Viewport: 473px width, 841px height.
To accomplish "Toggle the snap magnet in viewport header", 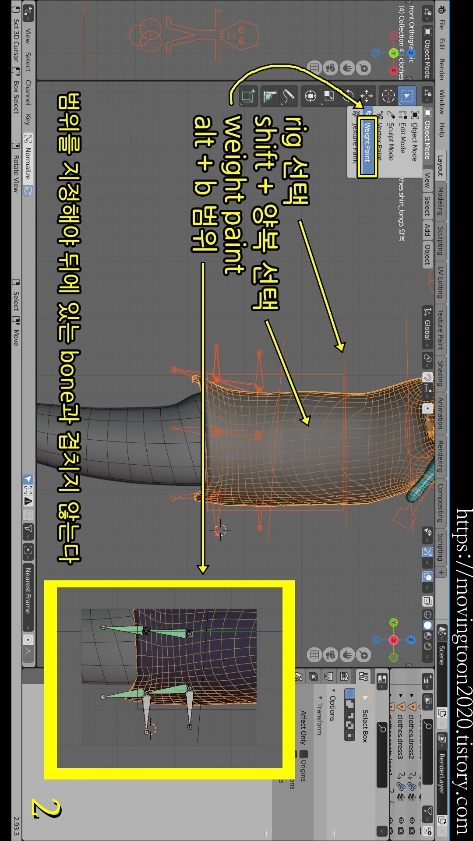I will click(x=427, y=378).
